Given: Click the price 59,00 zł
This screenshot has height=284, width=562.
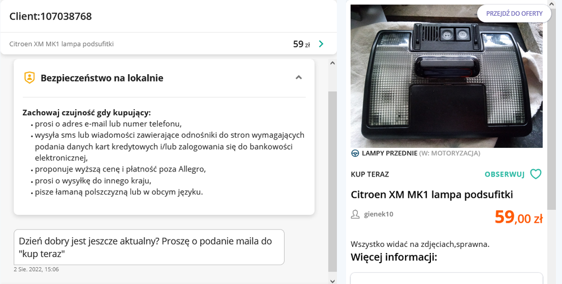Looking at the screenshot, I should pyautogui.click(x=518, y=217).
